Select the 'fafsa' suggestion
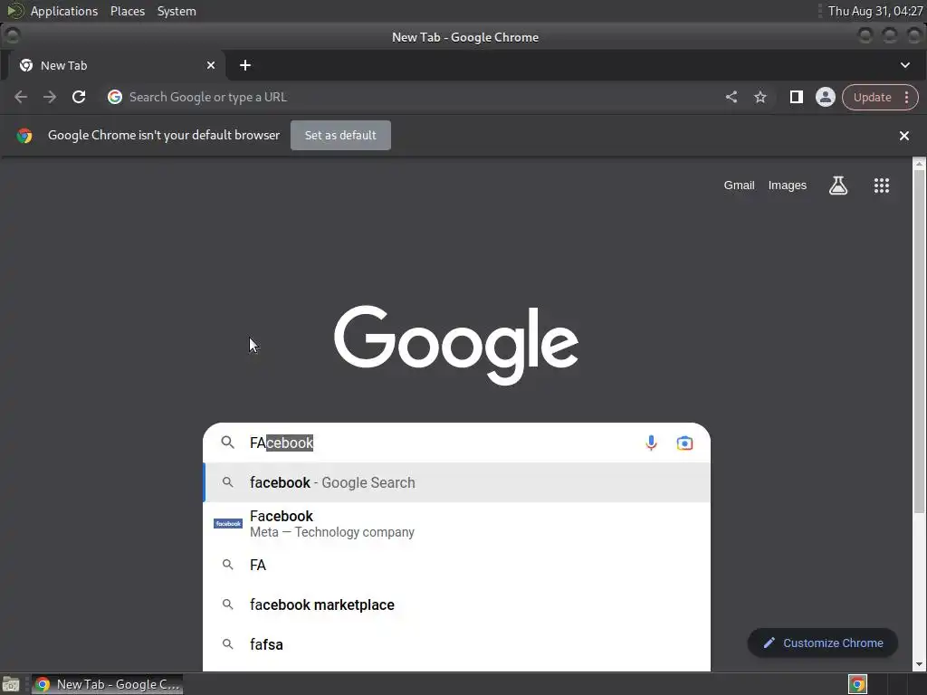Screen dimensions: 927x695 click(457, 644)
